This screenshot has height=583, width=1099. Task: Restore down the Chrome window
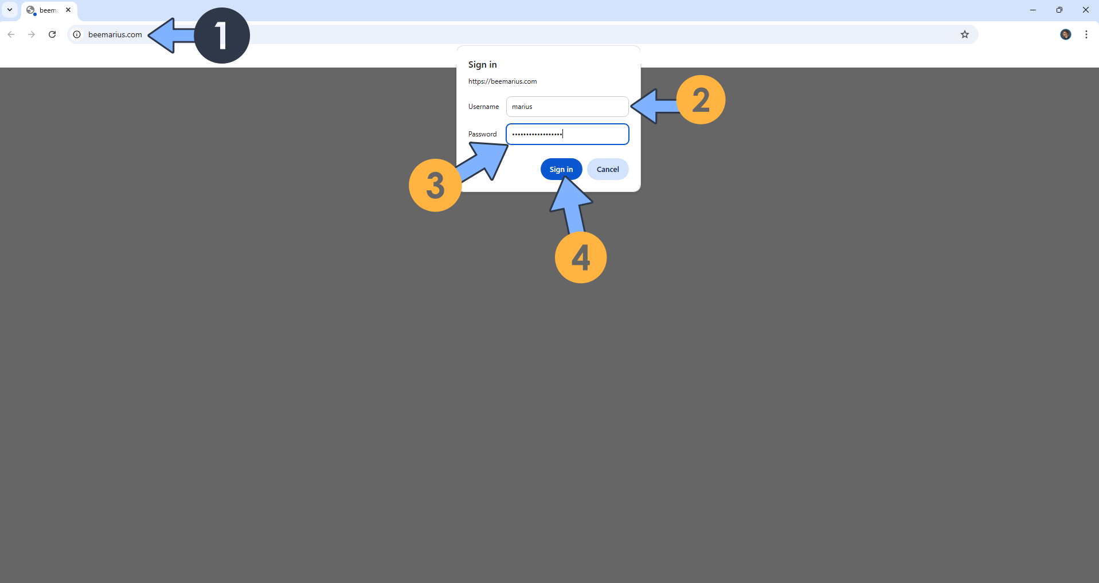pyautogui.click(x=1059, y=10)
